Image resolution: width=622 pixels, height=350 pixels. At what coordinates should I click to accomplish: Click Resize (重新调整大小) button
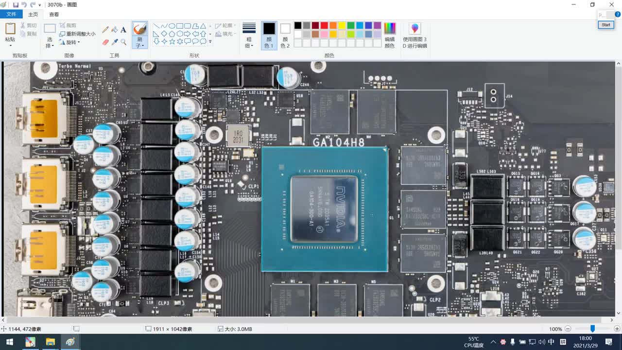tap(77, 34)
